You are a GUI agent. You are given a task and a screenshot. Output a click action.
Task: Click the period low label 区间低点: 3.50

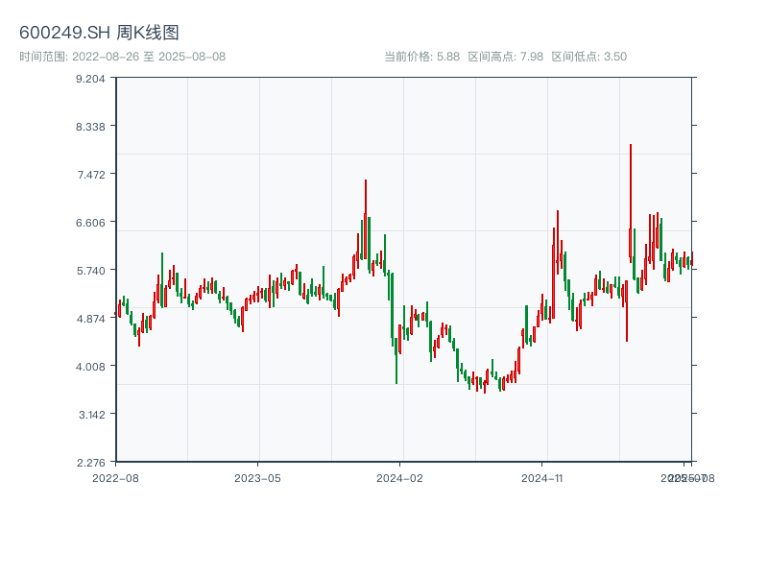tap(588, 57)
